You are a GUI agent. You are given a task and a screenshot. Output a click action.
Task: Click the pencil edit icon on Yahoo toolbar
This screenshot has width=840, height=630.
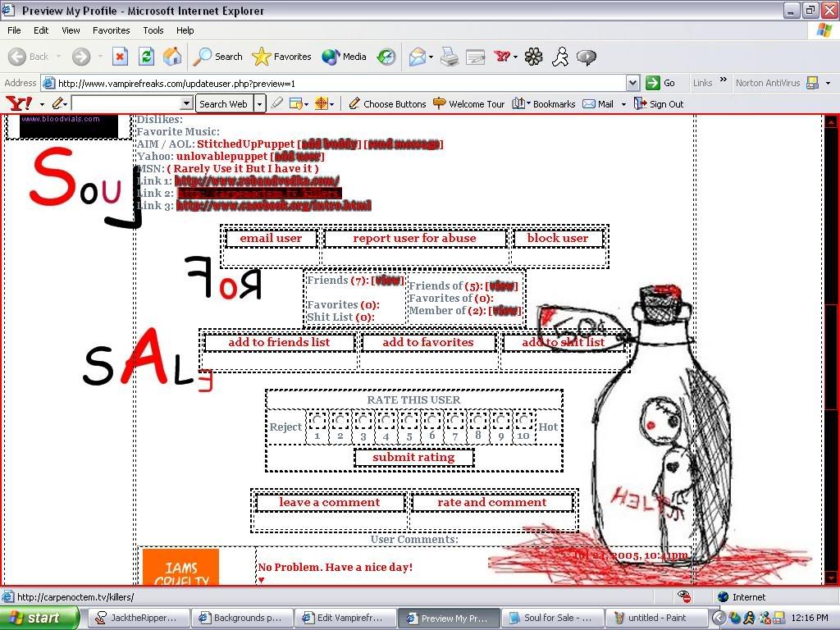57,103
